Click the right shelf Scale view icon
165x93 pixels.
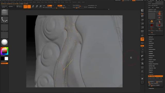coord(142,60)
